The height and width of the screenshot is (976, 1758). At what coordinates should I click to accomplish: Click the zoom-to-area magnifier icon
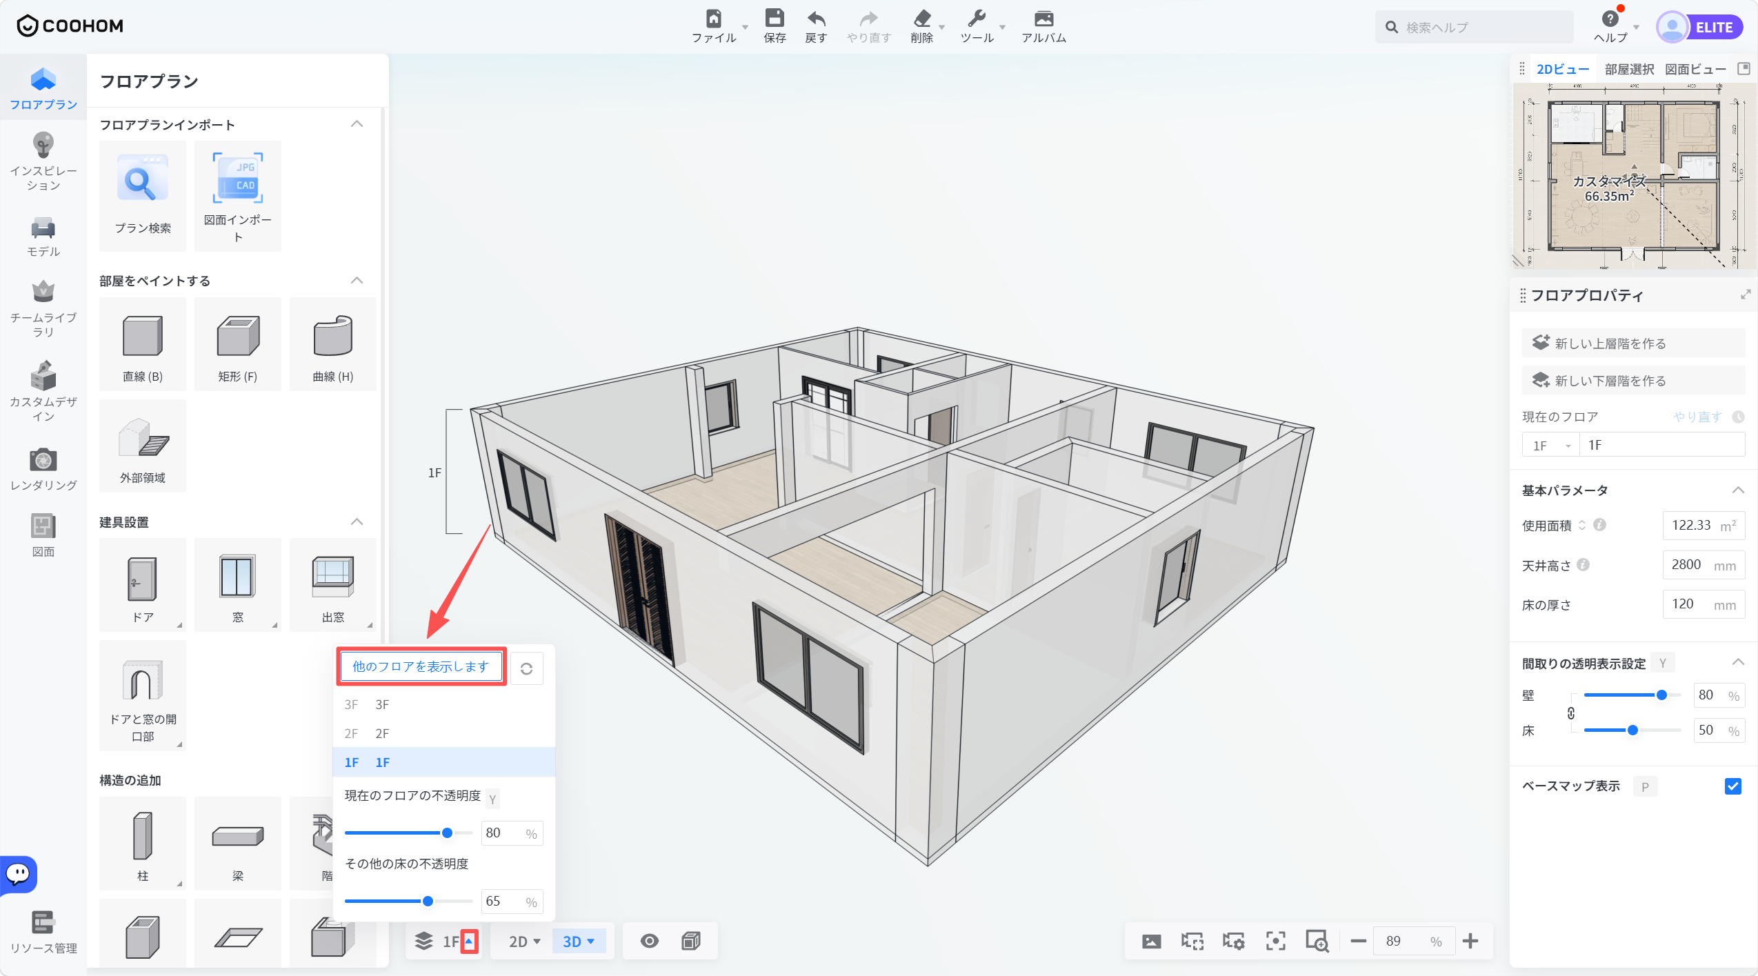click(1317, 942)
